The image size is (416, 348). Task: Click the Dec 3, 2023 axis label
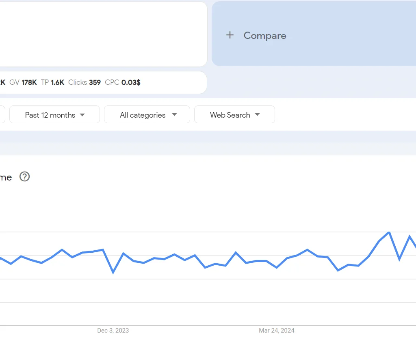pyautogui.click(x=113, y=331)
